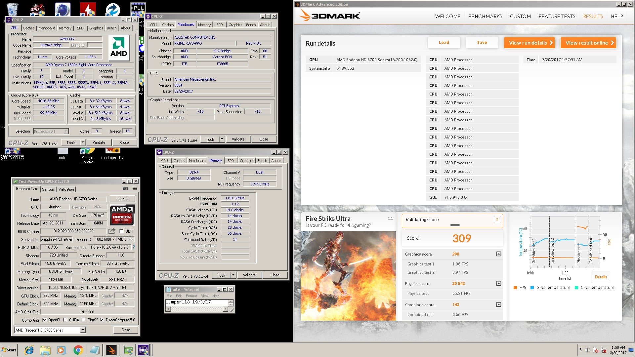Open the Google Chrome desktop shortcut

pos(88,156)
